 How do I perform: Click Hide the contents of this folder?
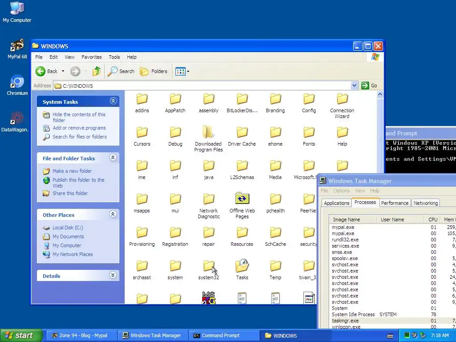(79, 117)
